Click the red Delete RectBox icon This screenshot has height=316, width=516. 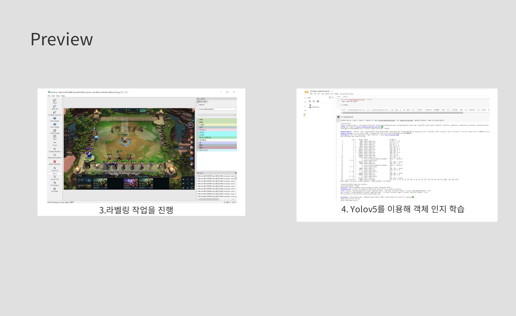pos(55,161)
